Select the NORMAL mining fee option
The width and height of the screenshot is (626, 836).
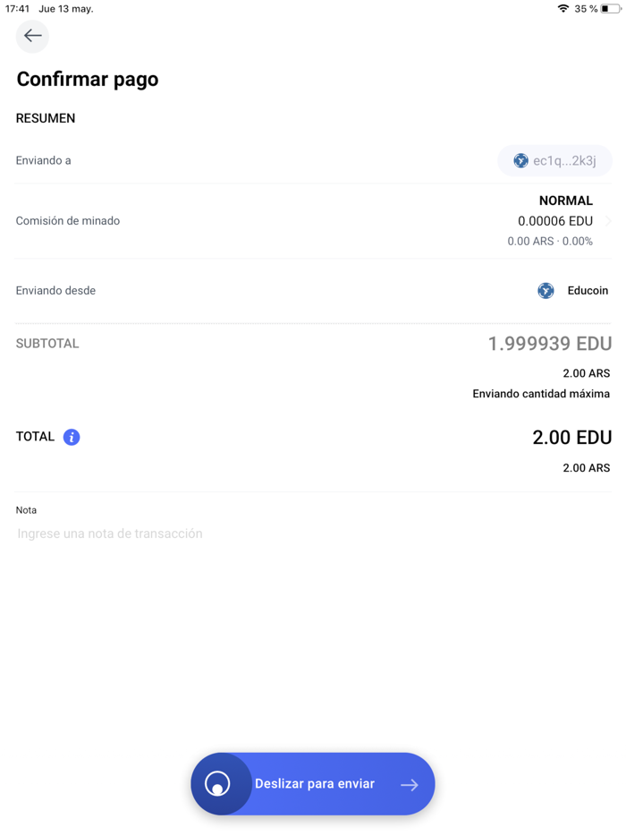[566, 200]
